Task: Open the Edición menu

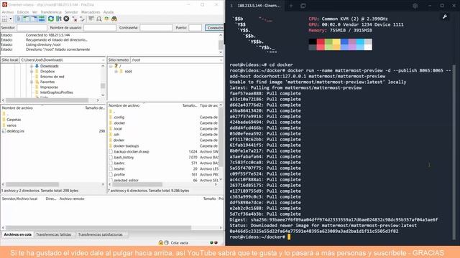Action: point(23,12)
